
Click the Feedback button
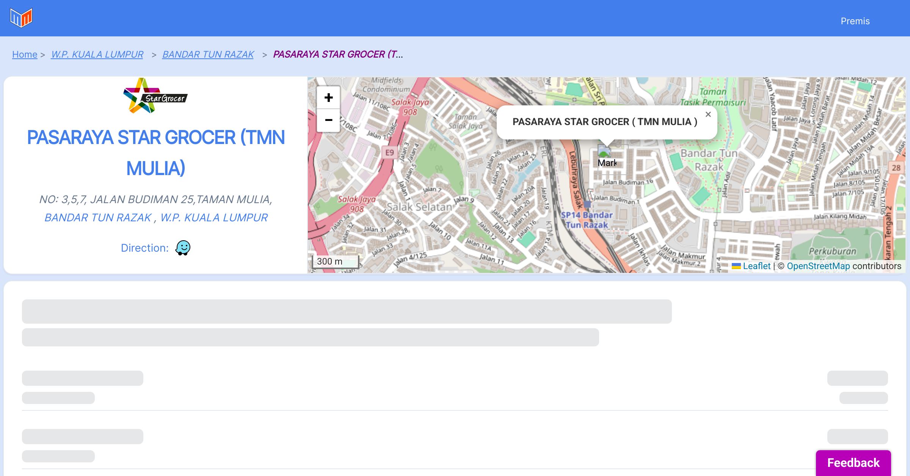point(853,462)
